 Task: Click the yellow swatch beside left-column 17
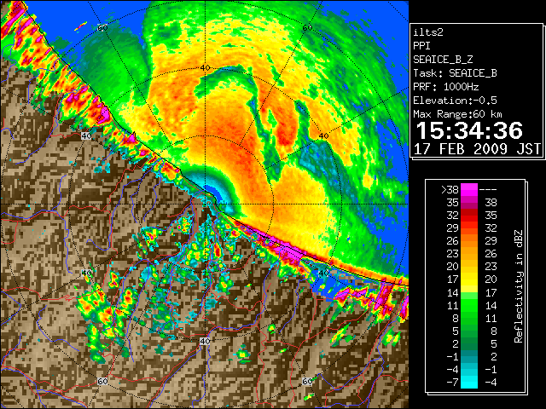pos(469,279)
